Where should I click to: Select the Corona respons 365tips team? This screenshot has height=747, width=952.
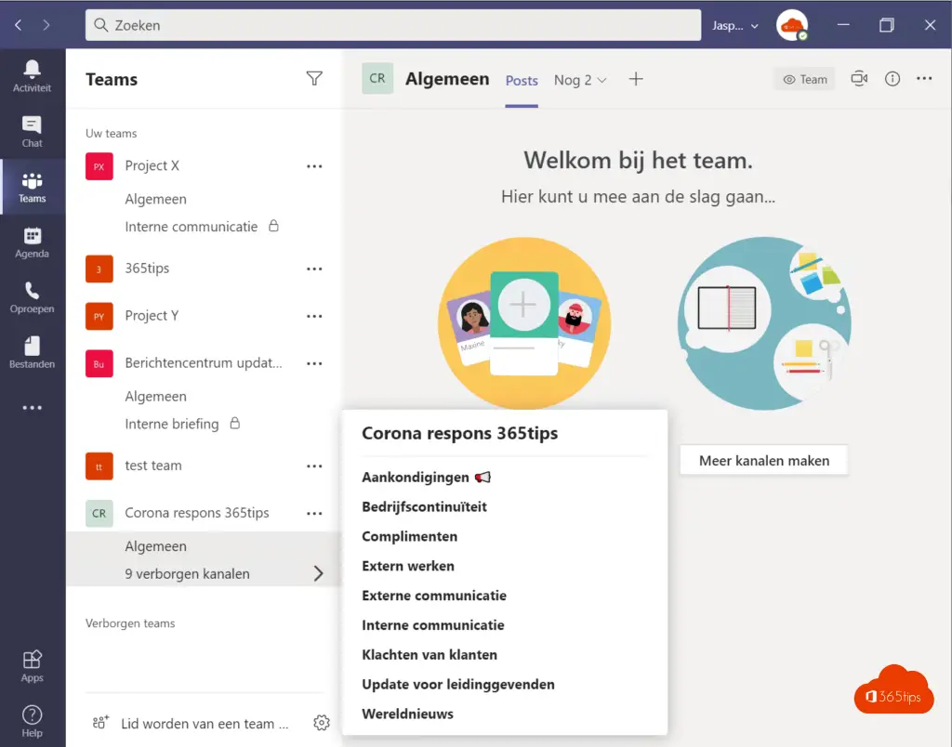point(197,513)
